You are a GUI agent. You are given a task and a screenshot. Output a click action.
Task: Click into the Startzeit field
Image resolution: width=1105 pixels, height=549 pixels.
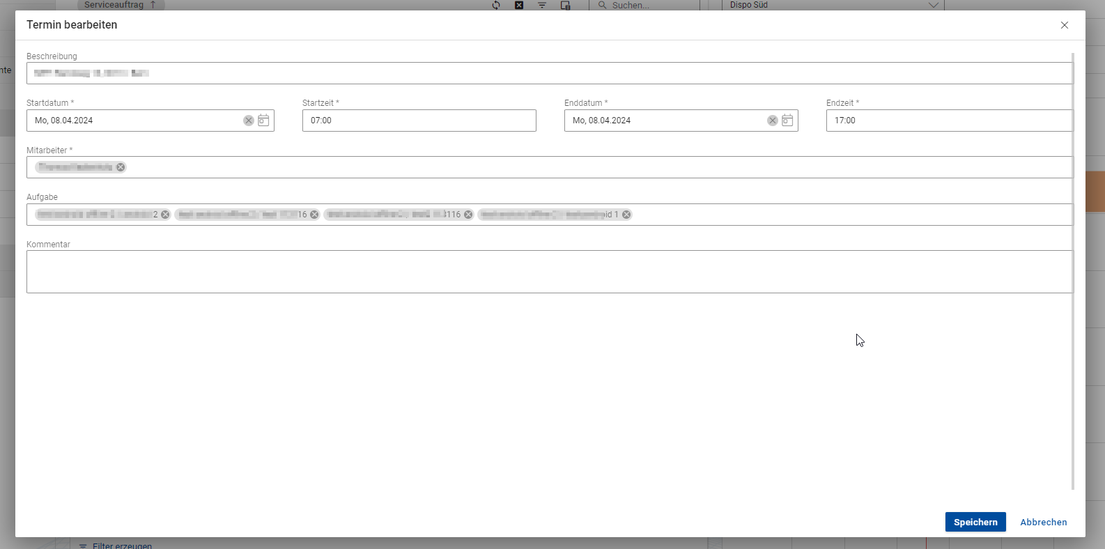pyautogui.click(x=419, y=121)
